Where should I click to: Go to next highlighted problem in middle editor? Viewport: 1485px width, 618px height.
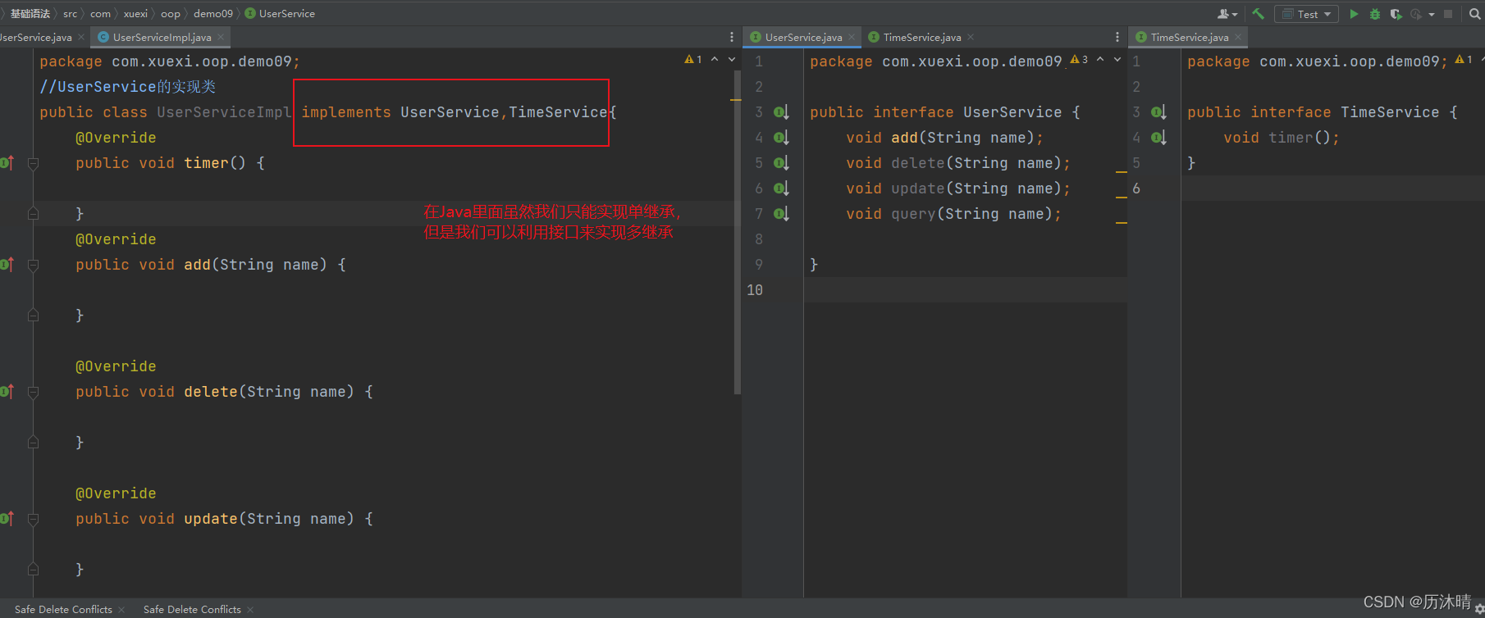(x=1117, y=59)
